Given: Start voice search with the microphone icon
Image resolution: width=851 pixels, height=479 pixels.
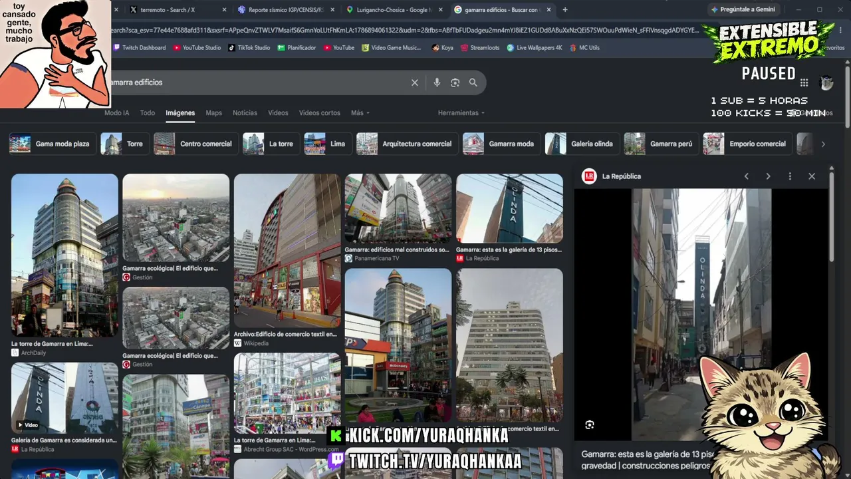Looking at the screenshot, I should [437, 82].
